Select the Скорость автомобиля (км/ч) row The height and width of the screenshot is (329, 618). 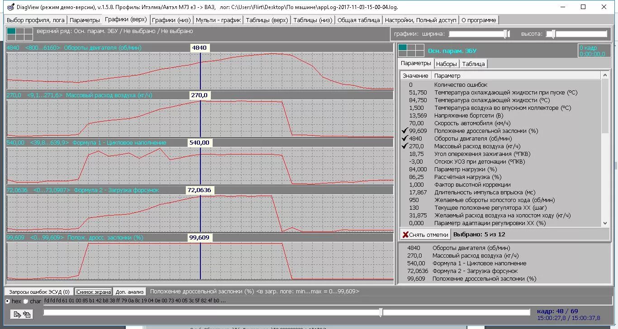coord(501,123)
